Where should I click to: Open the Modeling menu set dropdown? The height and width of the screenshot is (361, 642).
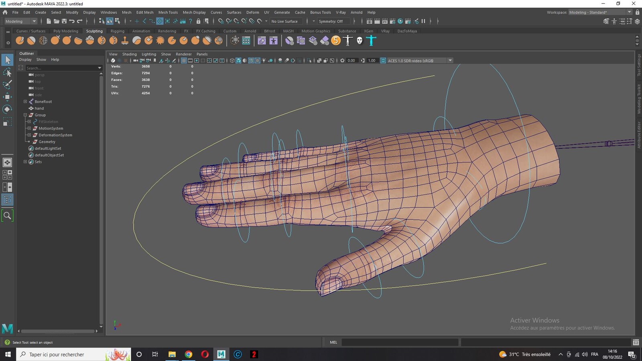coord(20,21)
